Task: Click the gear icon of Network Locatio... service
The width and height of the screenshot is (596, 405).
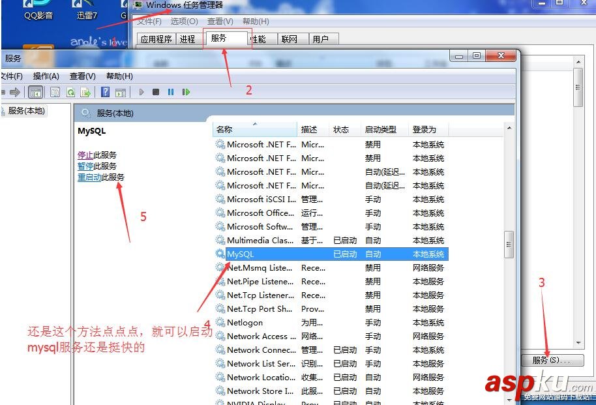Action: click(220, 377)
